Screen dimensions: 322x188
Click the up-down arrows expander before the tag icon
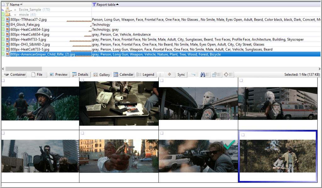tap(160, 75)
